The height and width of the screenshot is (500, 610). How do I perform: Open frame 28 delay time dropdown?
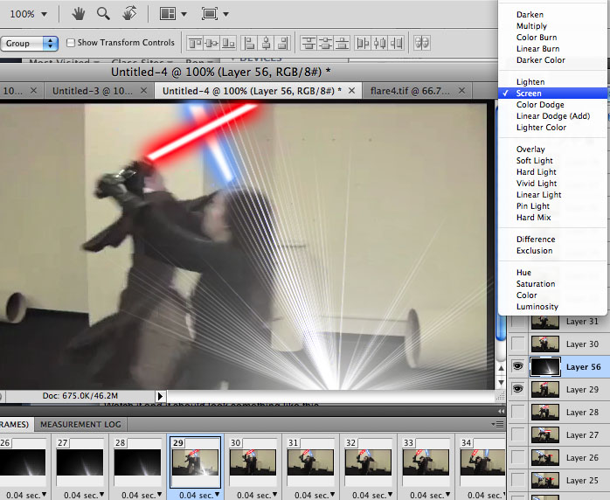pyautogui.click(x=159, y=495)
